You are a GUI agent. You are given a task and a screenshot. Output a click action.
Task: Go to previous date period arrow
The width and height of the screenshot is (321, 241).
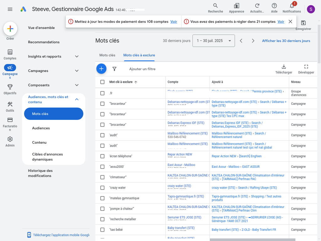point(241,41)
